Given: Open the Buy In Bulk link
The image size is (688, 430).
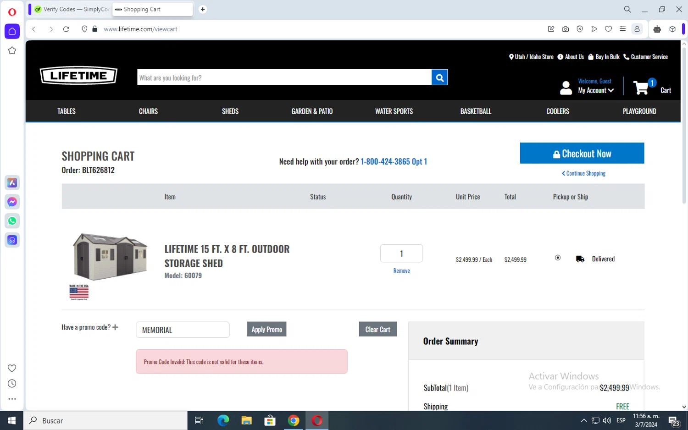Looking at the screenshot, I should 604,57.
